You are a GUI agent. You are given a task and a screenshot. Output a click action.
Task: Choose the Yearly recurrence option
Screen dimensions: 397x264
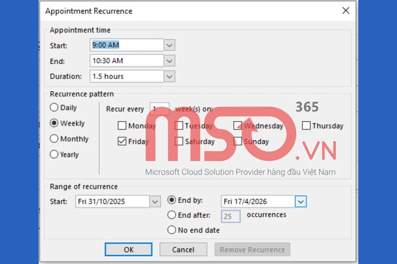point(54,154)
